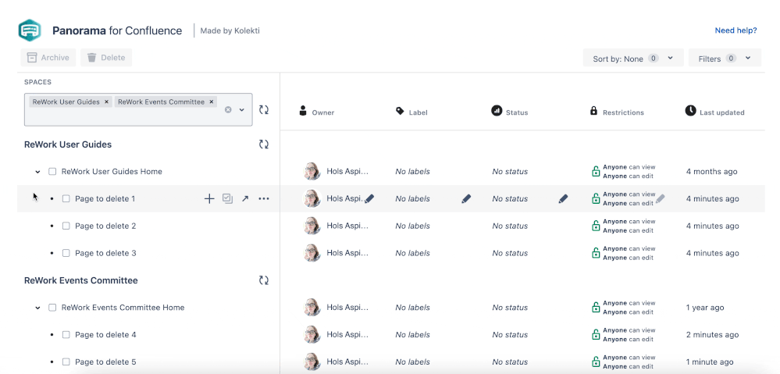Click the Status column header
780x374 pixels.
pyautogui.click(x=509, y=112)
